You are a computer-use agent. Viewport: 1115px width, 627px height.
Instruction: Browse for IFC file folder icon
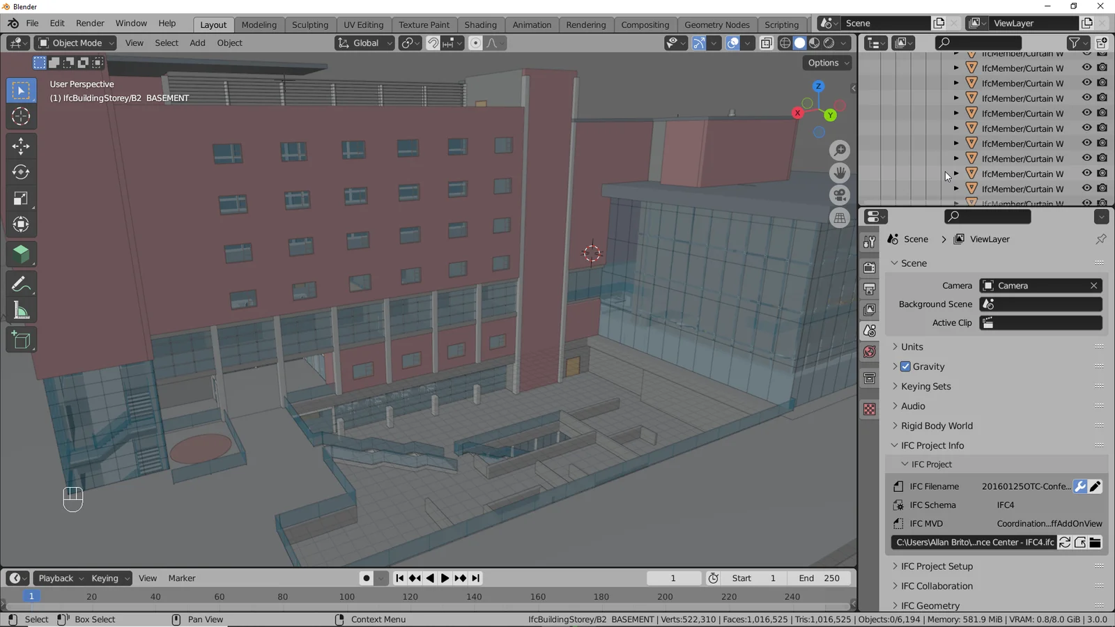click(x=1095, y=542)
